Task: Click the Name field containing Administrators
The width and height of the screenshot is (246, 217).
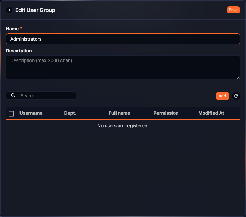Action: [123, 39]
